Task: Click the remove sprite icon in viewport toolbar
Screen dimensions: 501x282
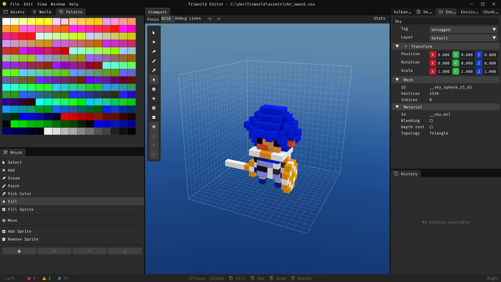Action: tap(154, 117)
